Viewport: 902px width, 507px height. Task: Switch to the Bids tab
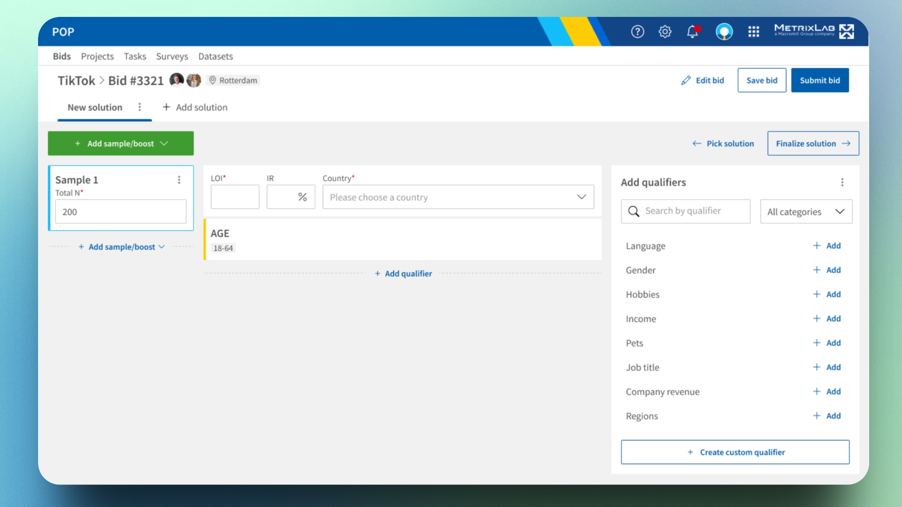(x=62, y=56)
